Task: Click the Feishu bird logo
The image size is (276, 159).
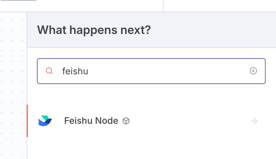Action: (45, 121)
